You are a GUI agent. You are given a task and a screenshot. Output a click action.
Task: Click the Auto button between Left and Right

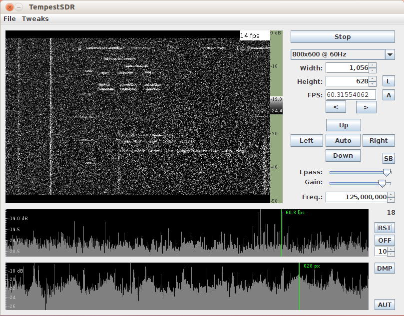tap(343, 141)
